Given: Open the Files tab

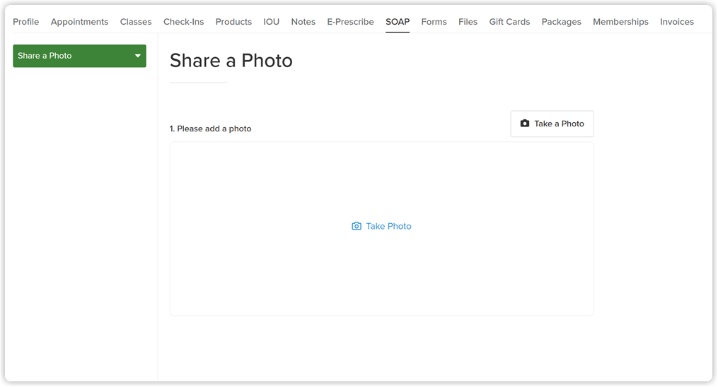Looking at the screenshot, I should (468, 22).
